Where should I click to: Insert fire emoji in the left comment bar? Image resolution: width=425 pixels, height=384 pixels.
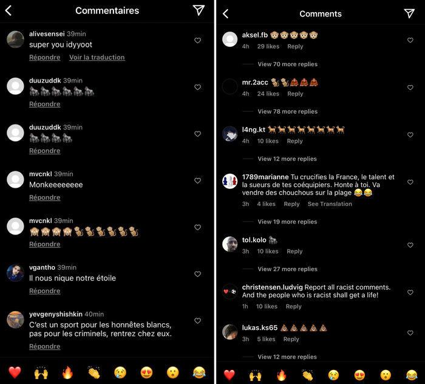67,372
